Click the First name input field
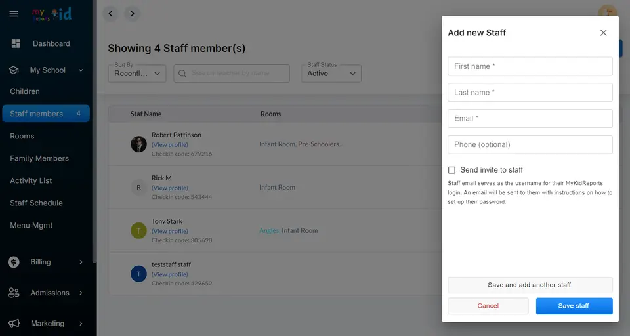This screenshot has width=630, height=336. pyautogui.click(x=530, y=66)
